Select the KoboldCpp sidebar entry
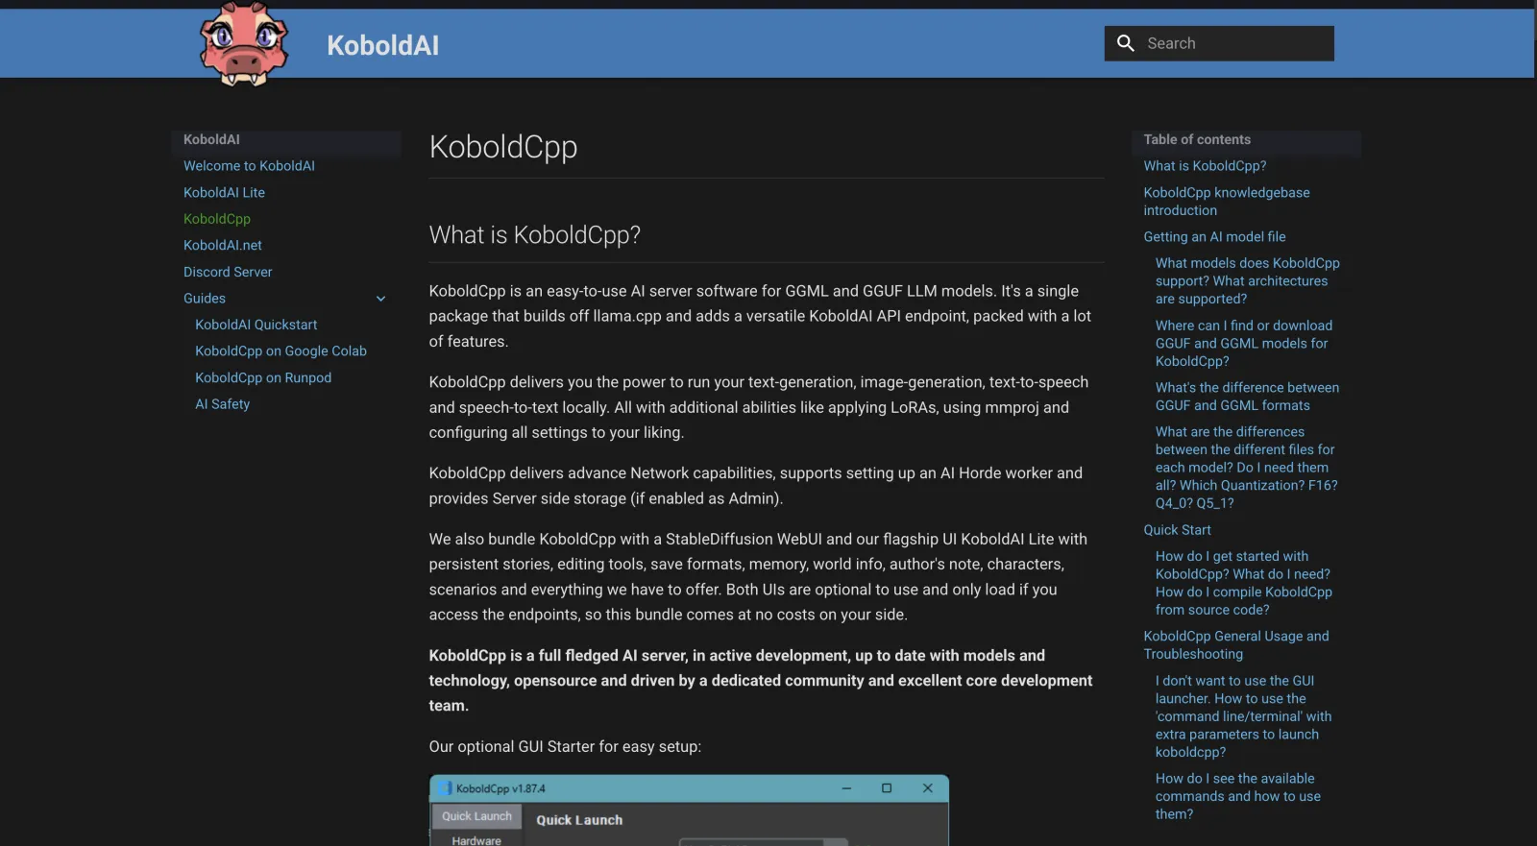Image resolution: width=1537 pixels, height=846 pixels. click(x=217, y=219)
